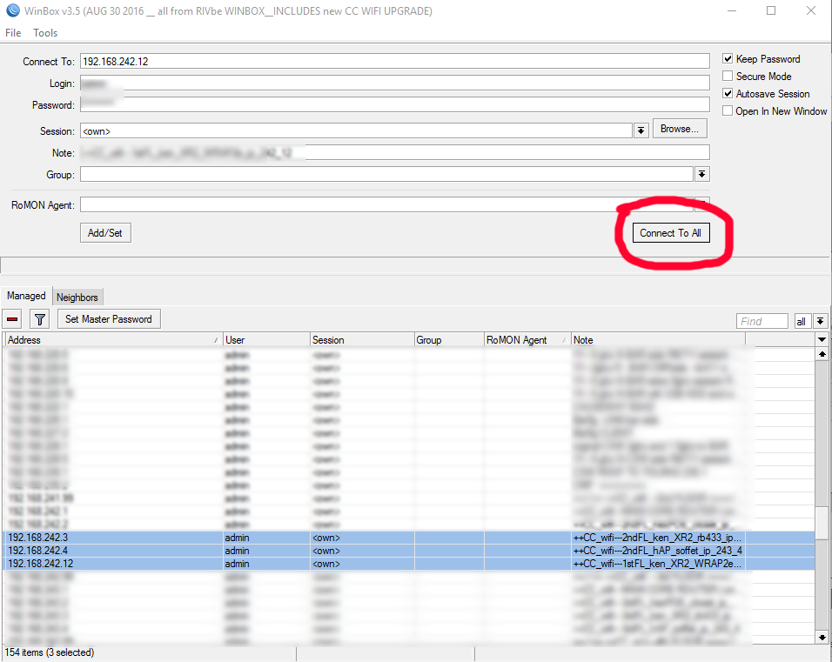The image size is (832, 662).
Task: Sort by the Group column header
Action: pos(449,340)
